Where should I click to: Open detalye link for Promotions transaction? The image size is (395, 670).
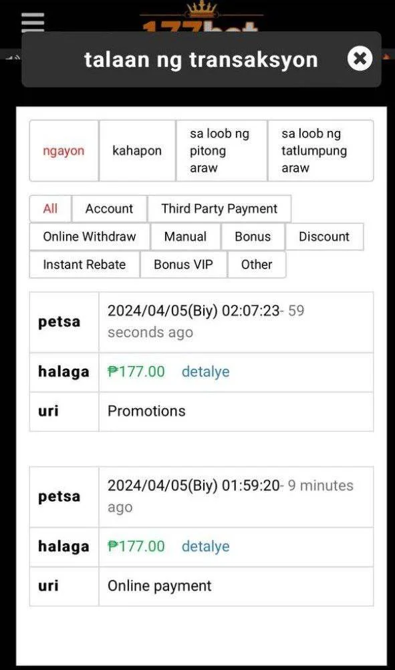(206, 372)
